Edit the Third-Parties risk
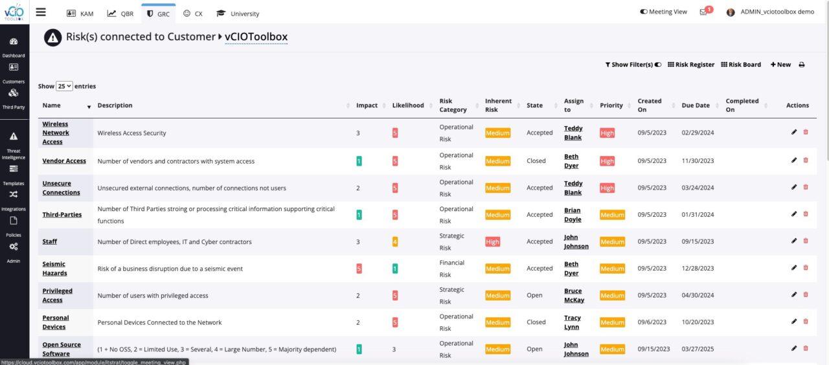The width and height of the screenshot is (829, 365). (794, 214)
